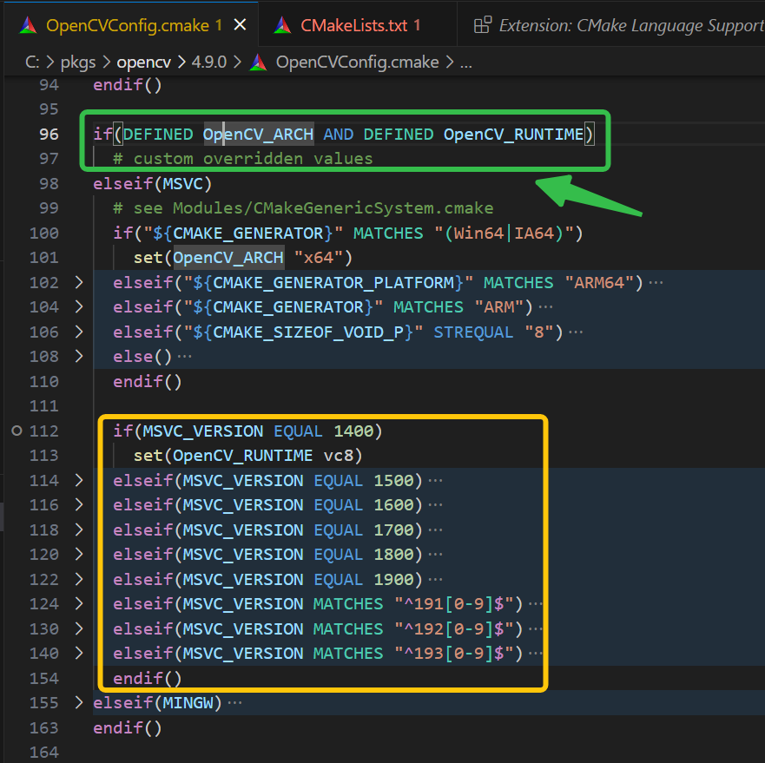
Task: Open the breadcrumb ellipsis after OpenCVConfig.cmake
Action: click(x=467, y=62)
